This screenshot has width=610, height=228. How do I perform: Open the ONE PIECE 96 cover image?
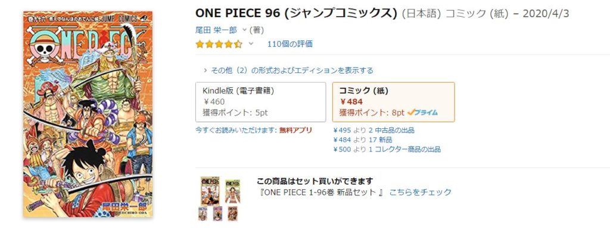pos(88,114)
